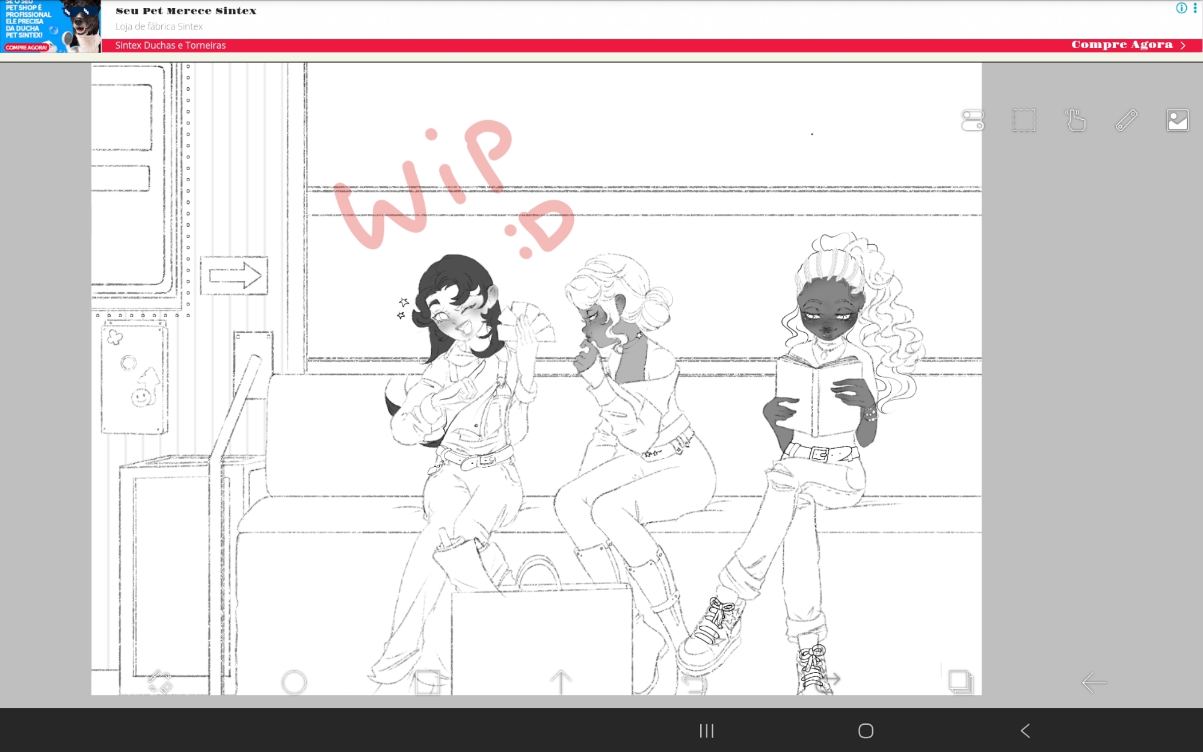The image size is (1203, 752).
Task: Go back with left arrow button
Action: [1094, 682]
